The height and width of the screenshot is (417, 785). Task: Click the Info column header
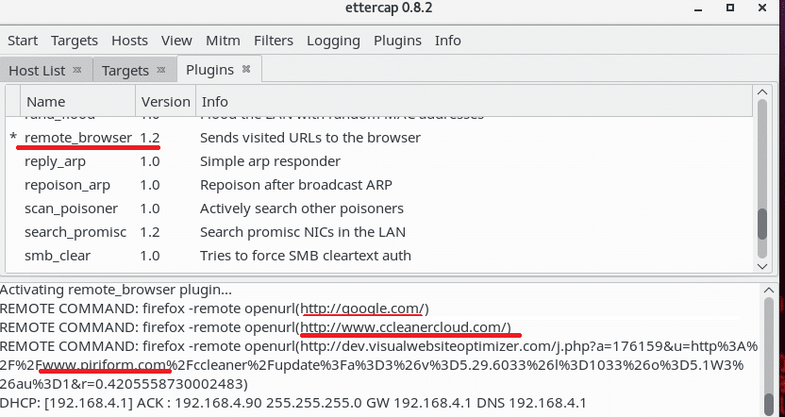point(474,102)
